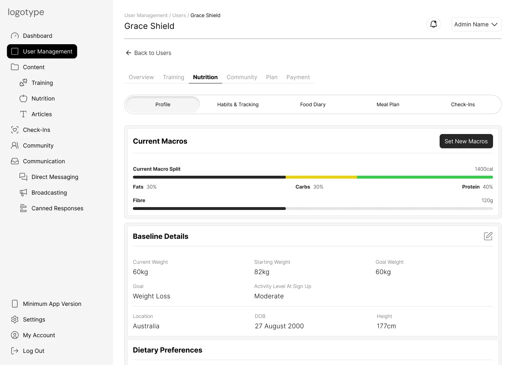Click the Current Weight 60kg value
The height and width of the screenshot is (365, 513).
pos(140,272)
